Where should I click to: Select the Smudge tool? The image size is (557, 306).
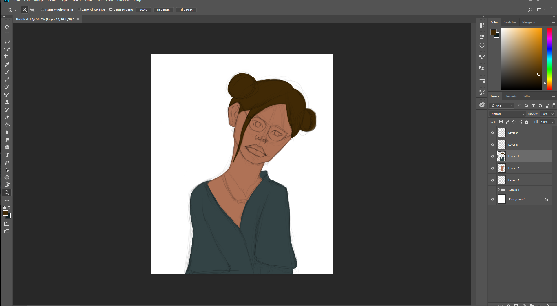(7, 140)
